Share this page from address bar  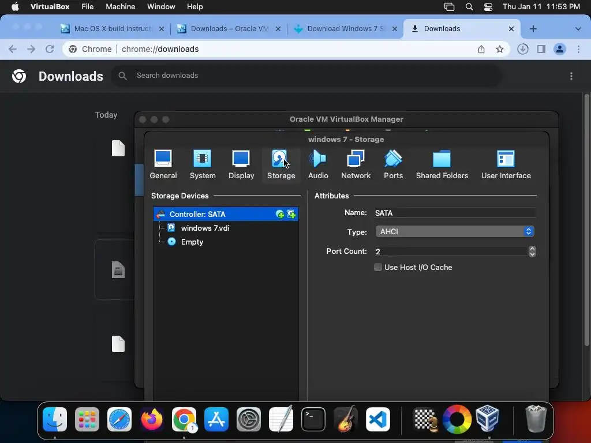pos(481,49)
